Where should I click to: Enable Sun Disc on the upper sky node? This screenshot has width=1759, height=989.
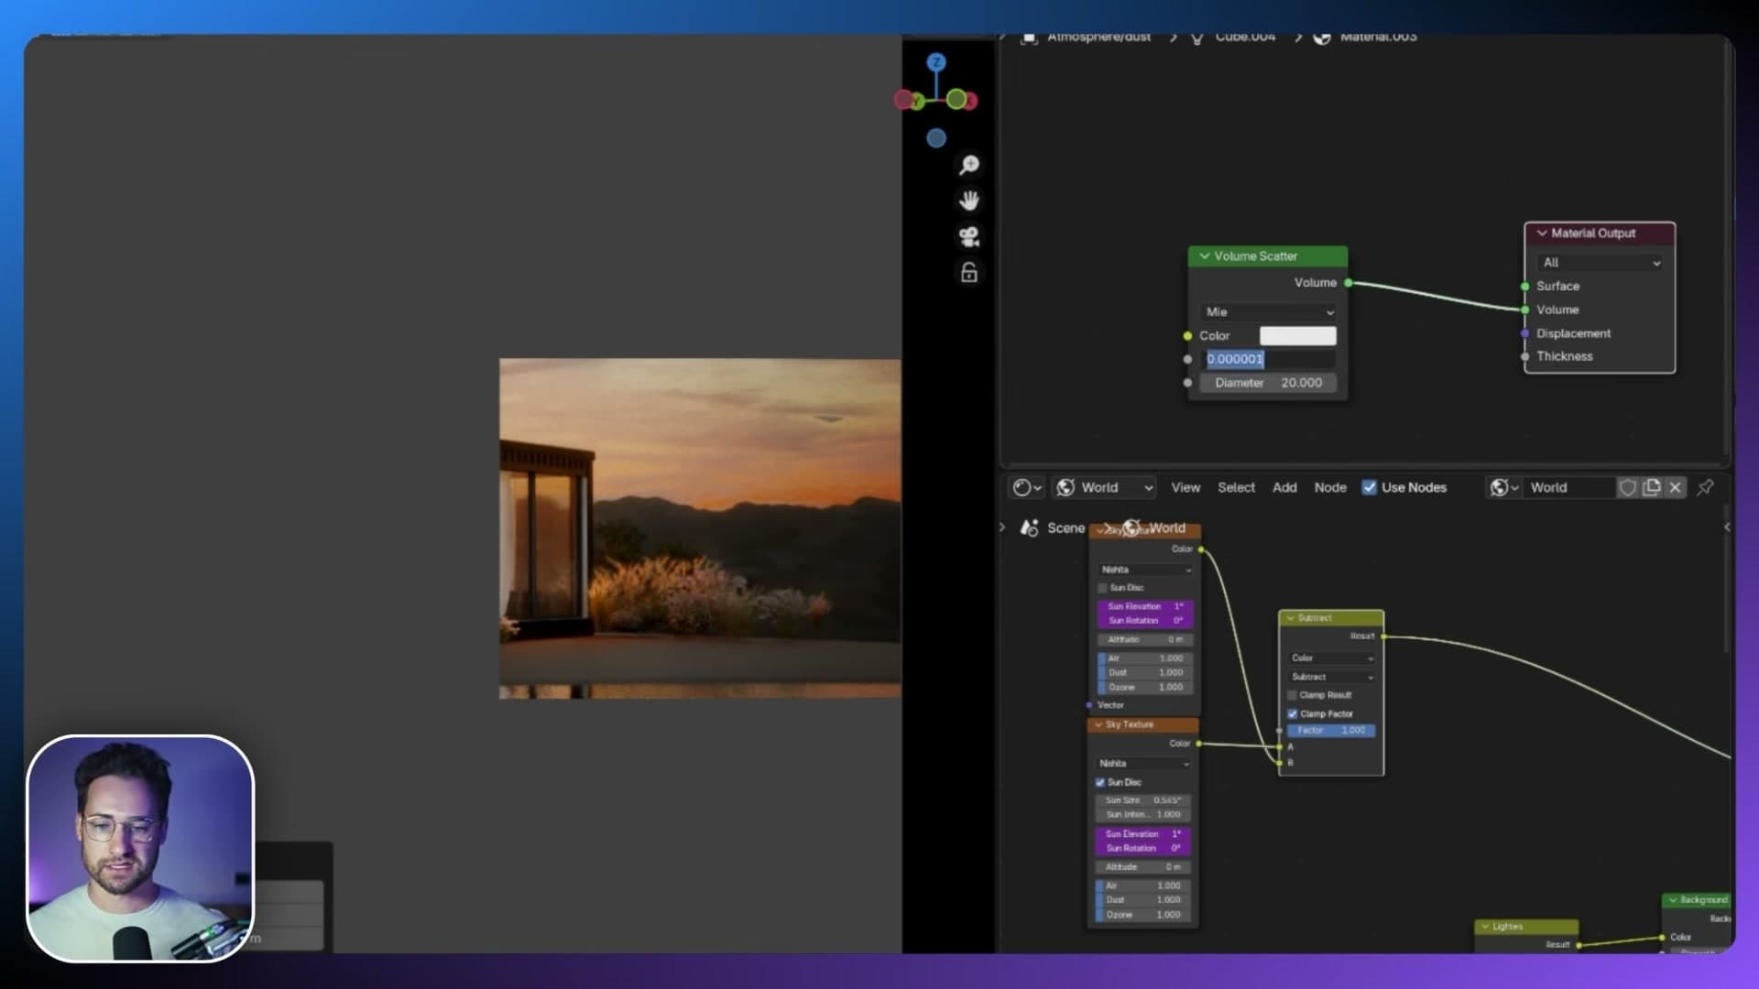(1102, 588)
